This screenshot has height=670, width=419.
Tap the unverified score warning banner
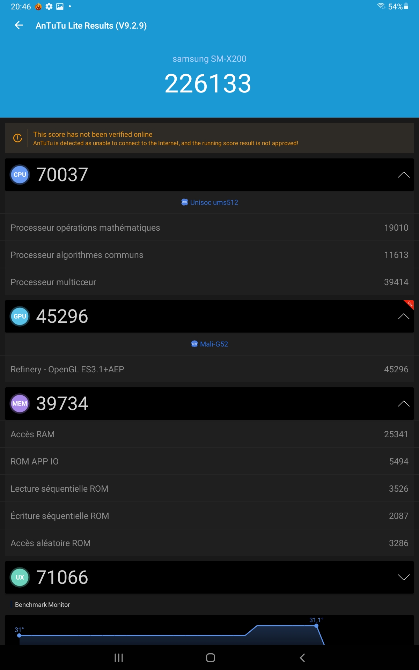click(209, 138)
